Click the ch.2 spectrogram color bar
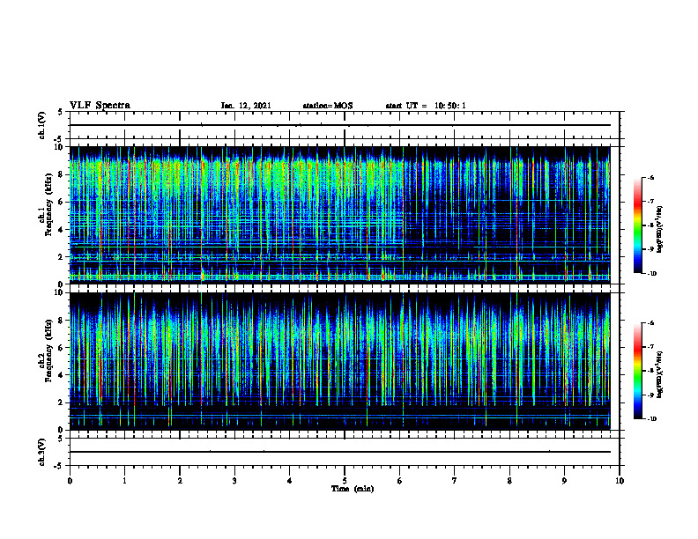 click(x=637, y=371)
